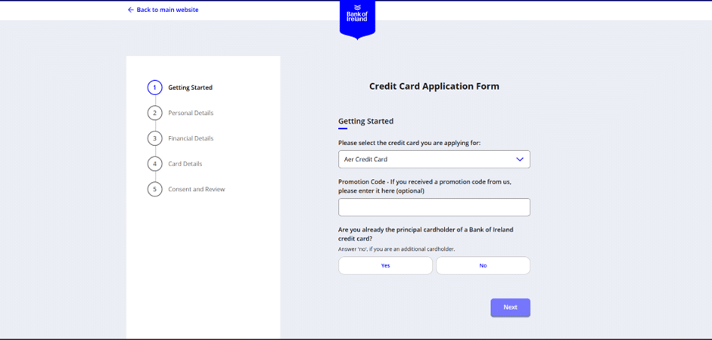Focus the Promotion Code input field
This screenshot has height=340, width=712.
pyautogui.click(x=434, y=207)
